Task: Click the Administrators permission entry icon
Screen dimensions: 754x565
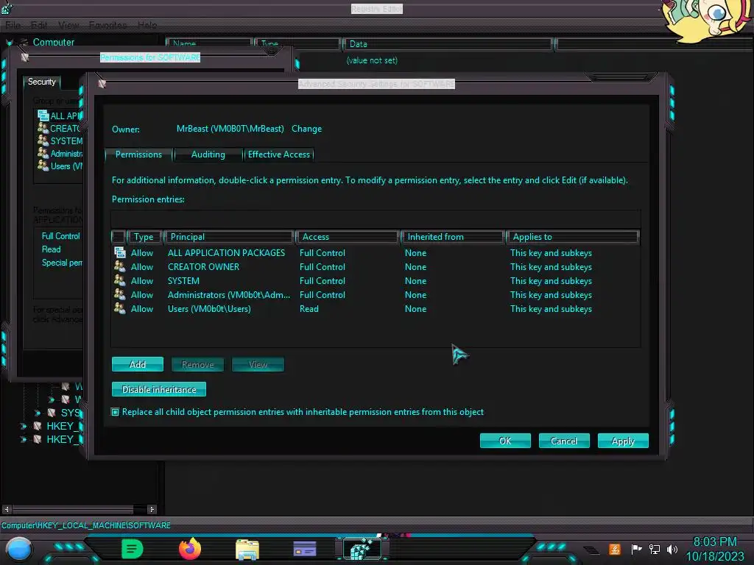Action: coord(120,294)
